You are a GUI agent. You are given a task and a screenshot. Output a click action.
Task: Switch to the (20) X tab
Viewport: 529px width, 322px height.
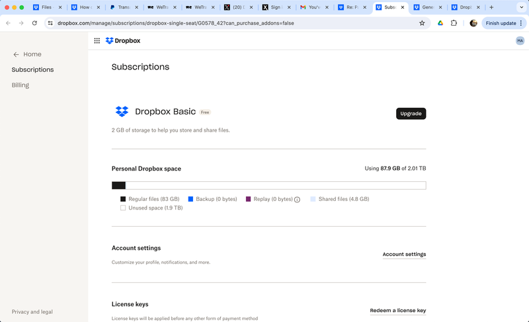(237, 7)
